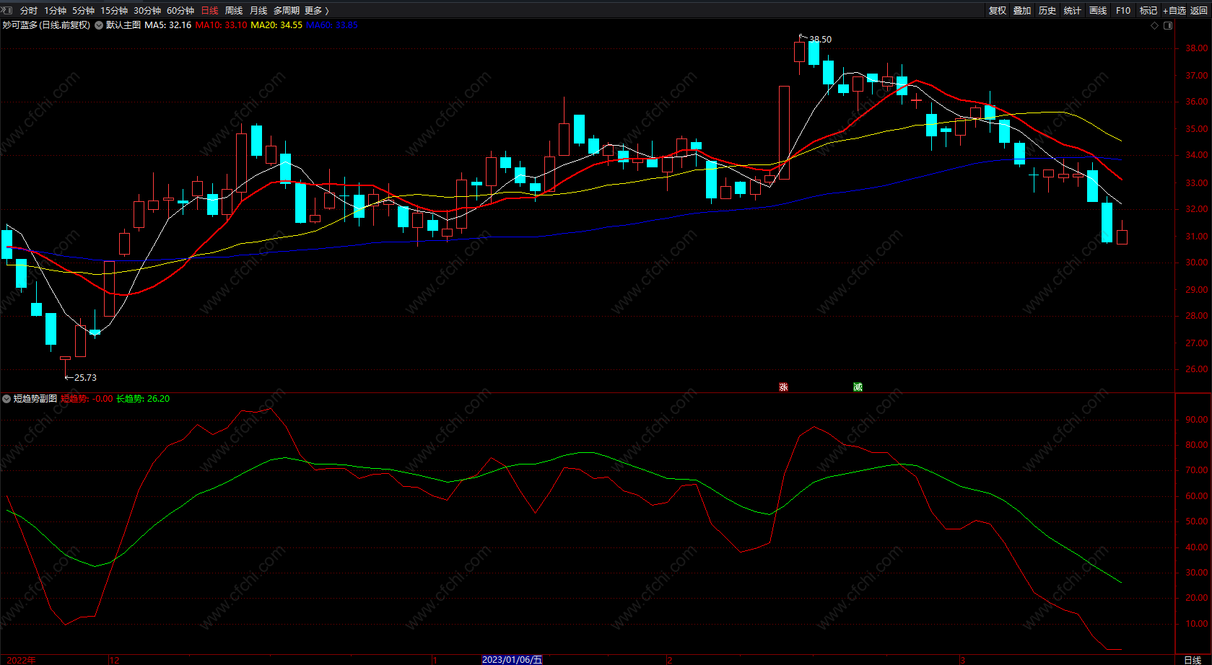Click the MA10: 33.10 label
This screenshot has width=1212, height=665.
click(221, 25)
